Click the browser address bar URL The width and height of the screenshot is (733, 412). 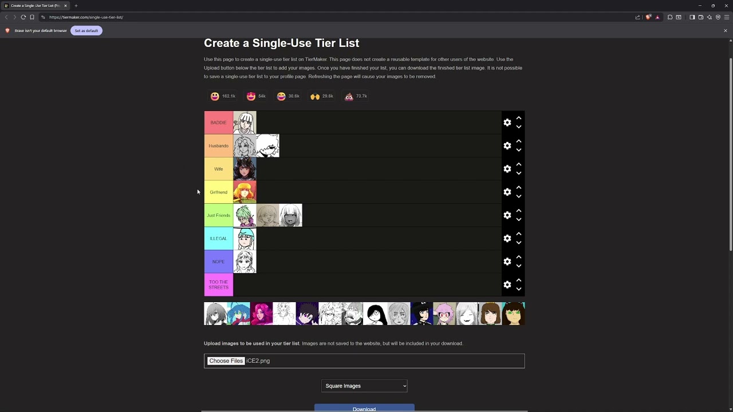86,17
